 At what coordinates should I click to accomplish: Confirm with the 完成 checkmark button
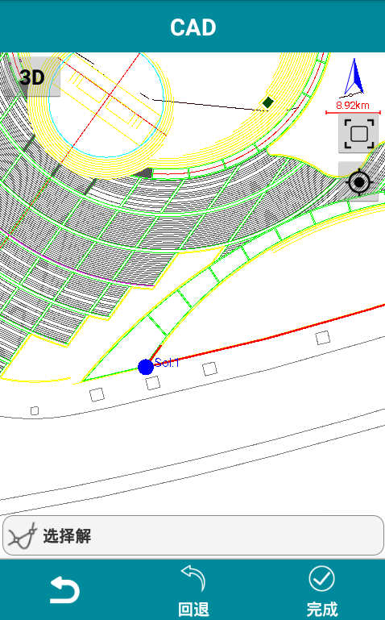[322, 578]
